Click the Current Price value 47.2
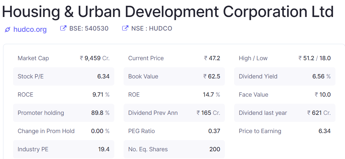 212,58
